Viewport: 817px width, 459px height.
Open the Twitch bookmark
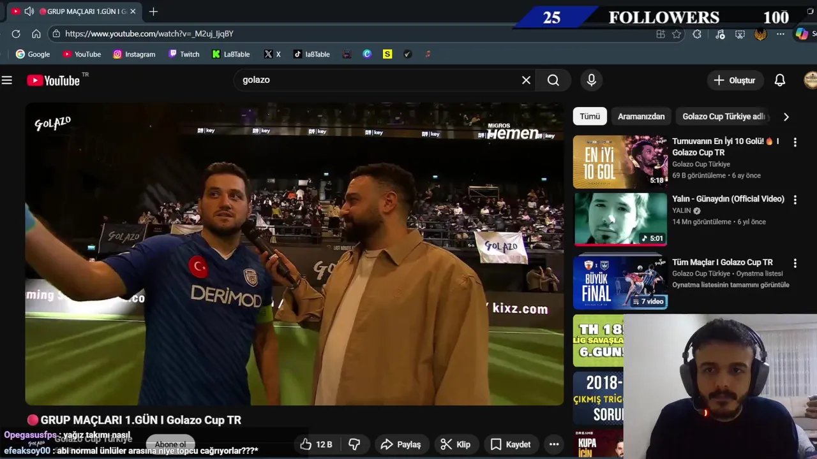pos(184,54)
